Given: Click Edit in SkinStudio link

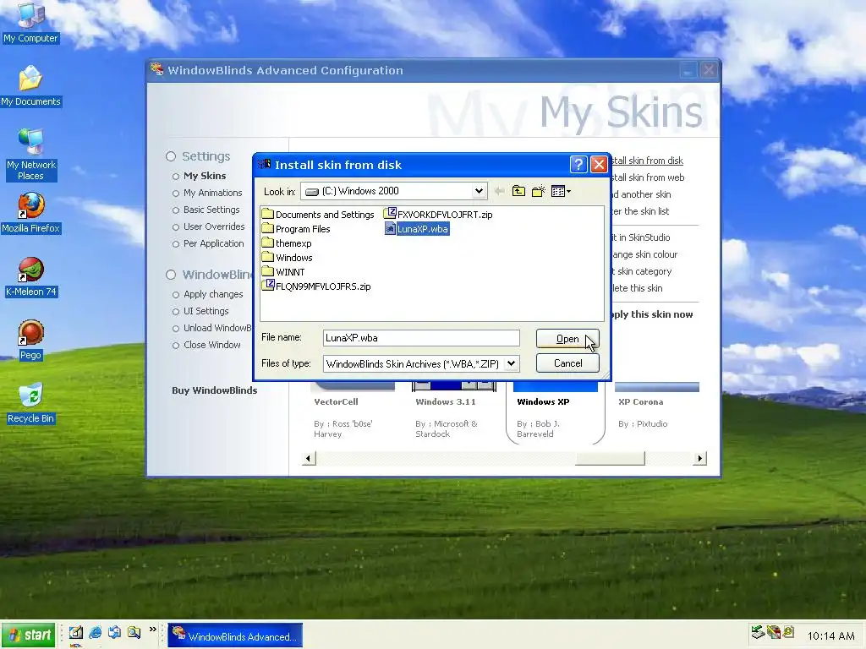Looking at the screenshot, I should (x=641, y=237).
